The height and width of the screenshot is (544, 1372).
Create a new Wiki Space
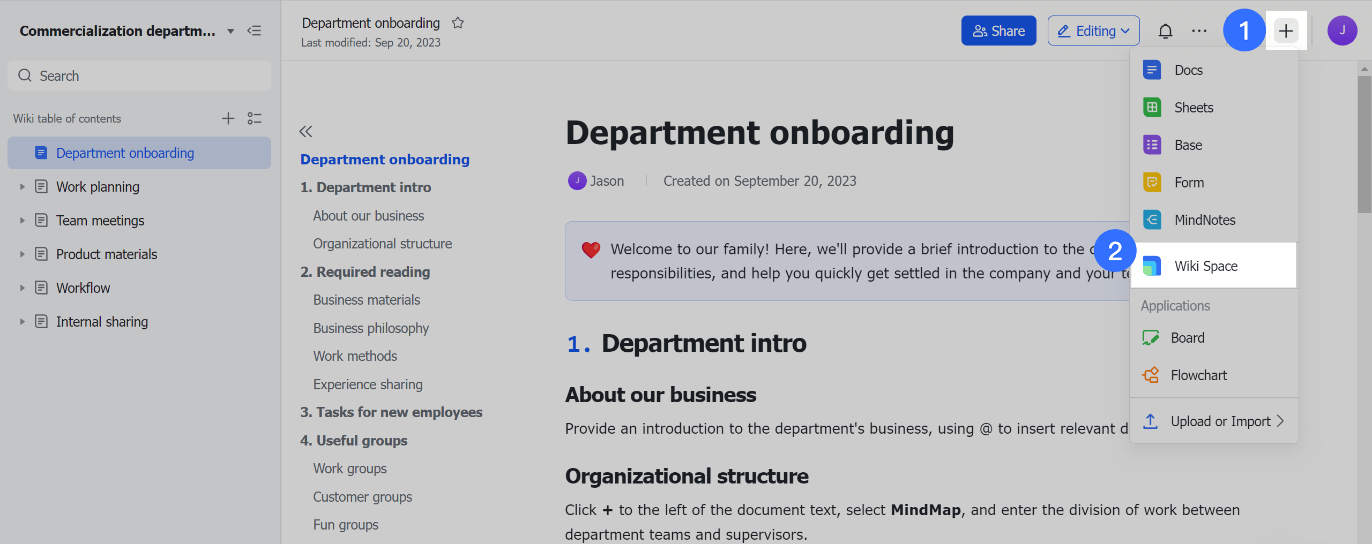pyautogui.click(x=1206, y=265)
